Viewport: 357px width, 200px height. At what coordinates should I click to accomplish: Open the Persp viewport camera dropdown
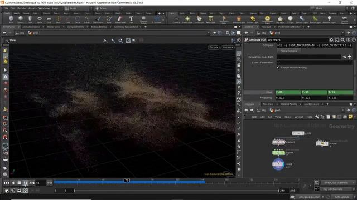click(214, 47)
